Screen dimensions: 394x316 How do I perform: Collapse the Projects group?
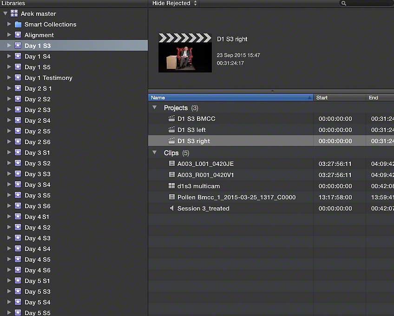(x=155, y=108)
